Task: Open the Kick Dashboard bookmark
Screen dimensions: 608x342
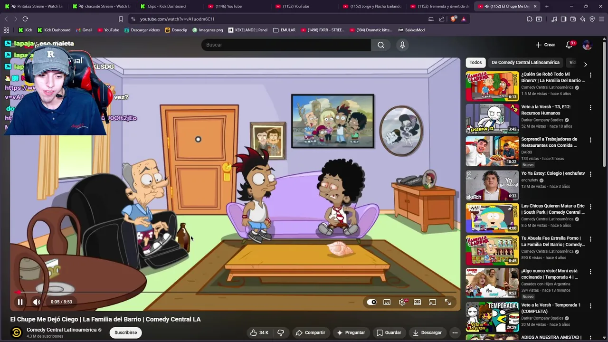Action: pyautogui.click(x=54, y=30)
